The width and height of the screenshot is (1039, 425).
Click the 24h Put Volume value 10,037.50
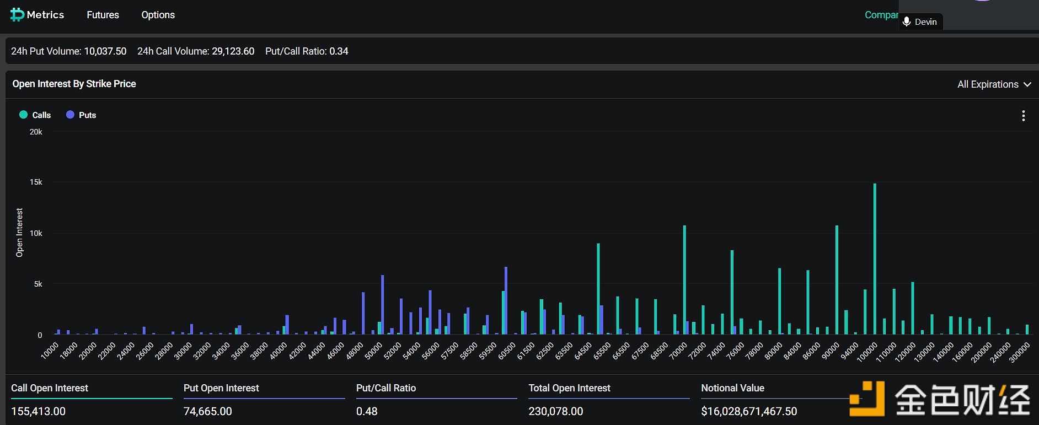(x=105, y=51)
